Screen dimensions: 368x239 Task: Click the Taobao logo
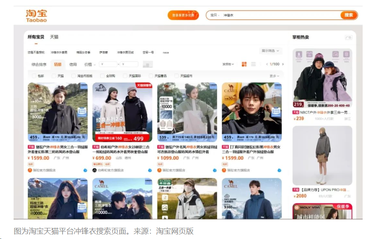pyautogui.click(x=36, y=16)
